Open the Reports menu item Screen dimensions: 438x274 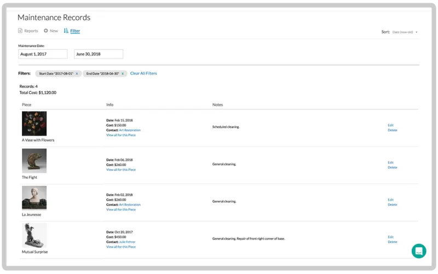point(31,31)
